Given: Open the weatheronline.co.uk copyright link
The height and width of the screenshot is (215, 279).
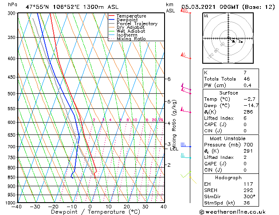Looking at the screenshot, I should pyautogui.click(x=232, y=212).
